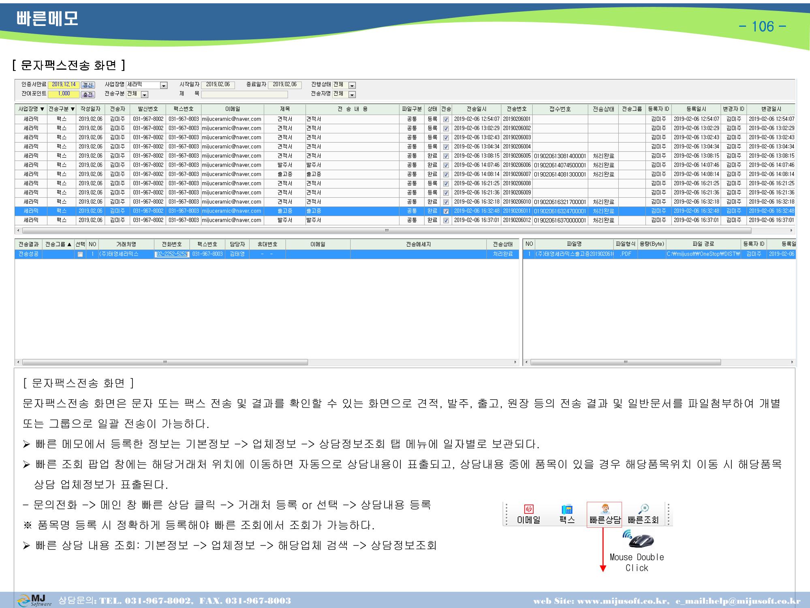The height and width of the screenshot is (608, 810).
Task: Toggle 전송 checkbox for 전송번호 20190206006
Action: pyautogui.click(x=446, y=165)
